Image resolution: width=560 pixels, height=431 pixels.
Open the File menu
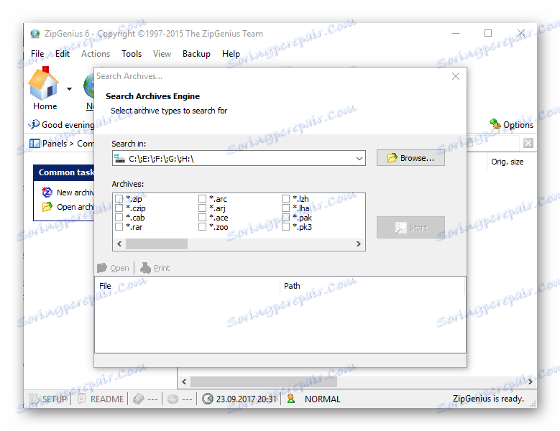click(37, 54)
